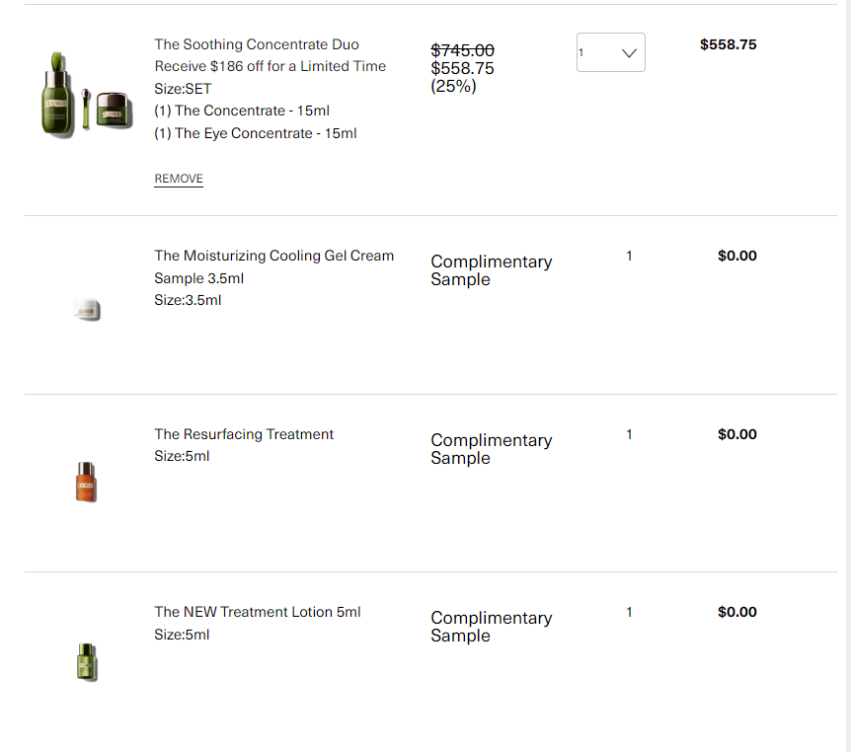The width and height of the screenshot is (851, 752).
Task: Click Complimentary Sample label for Treatment Lotion
Action: [492, 627]
